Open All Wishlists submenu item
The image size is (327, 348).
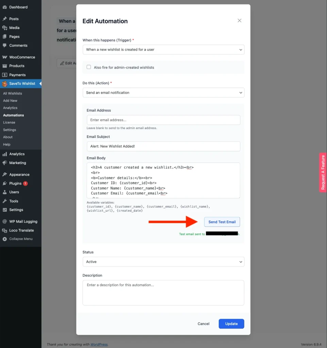(13, 93)
